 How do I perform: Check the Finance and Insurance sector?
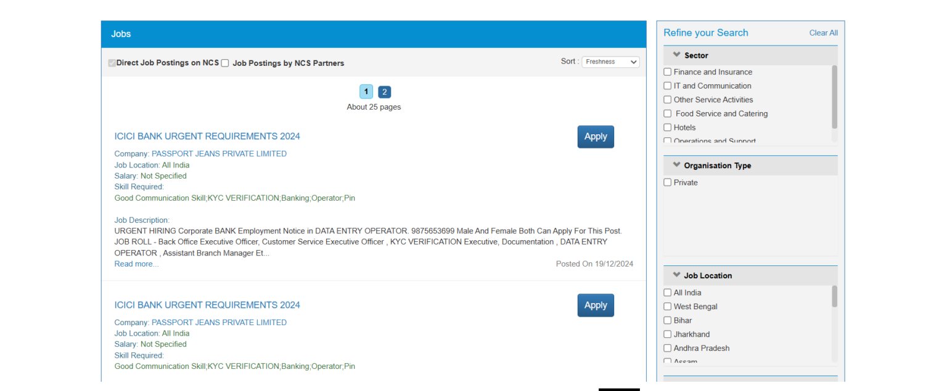pyautogui.click(x=667, y=72)
